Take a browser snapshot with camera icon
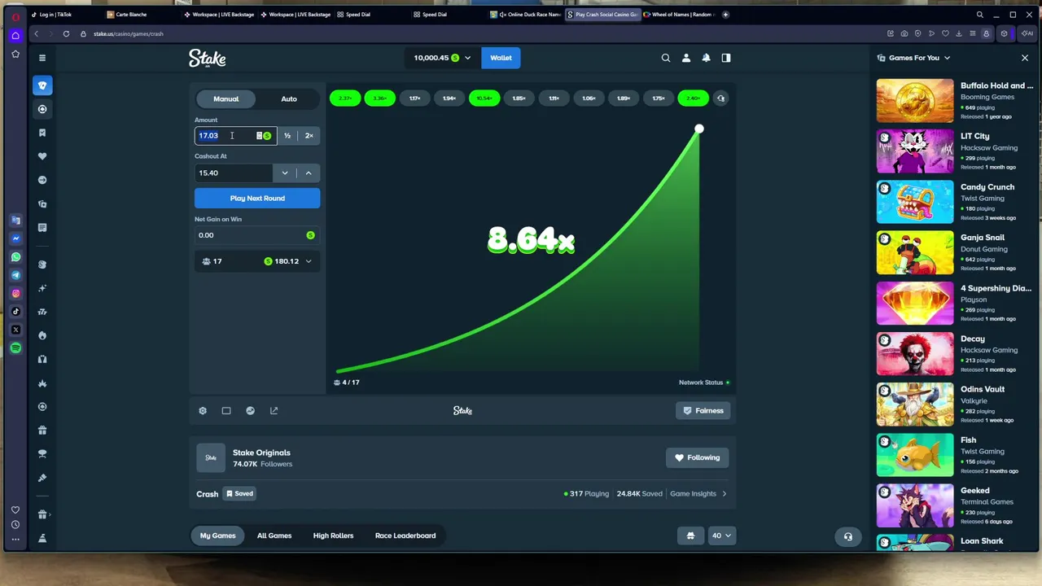 [904, 34]
